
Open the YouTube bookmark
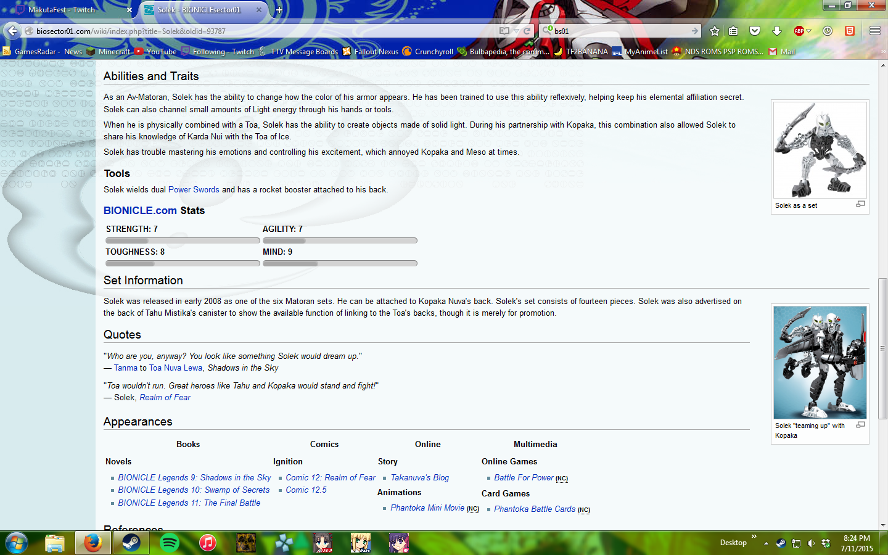coord(156,52)
